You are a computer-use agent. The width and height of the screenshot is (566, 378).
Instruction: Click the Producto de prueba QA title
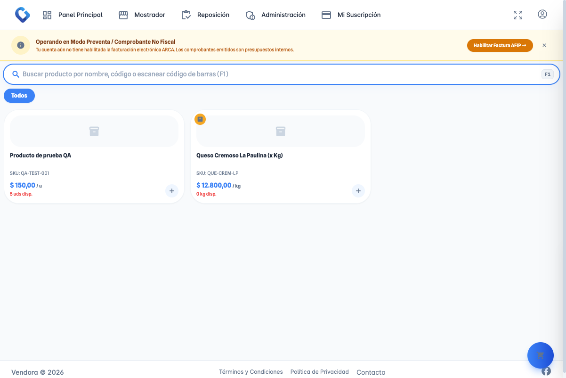click(x=40, y=156)
